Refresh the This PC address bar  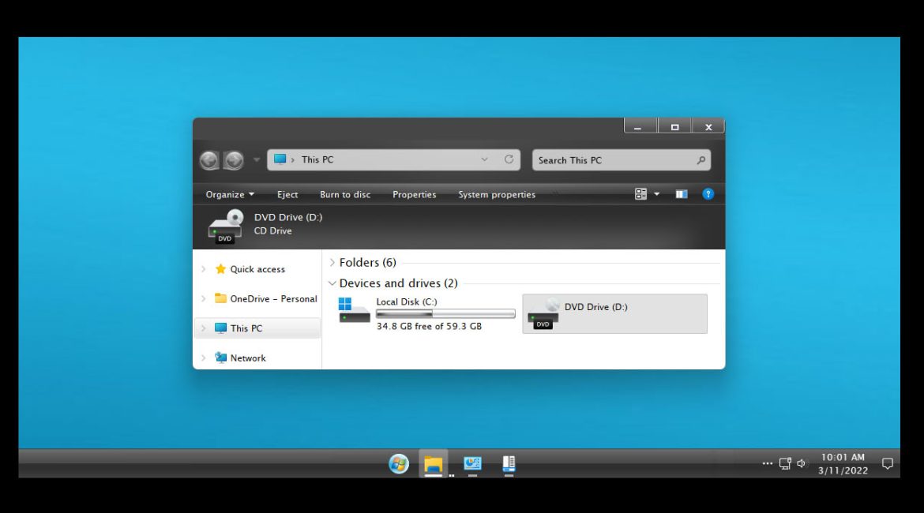(x=509, y=159)
